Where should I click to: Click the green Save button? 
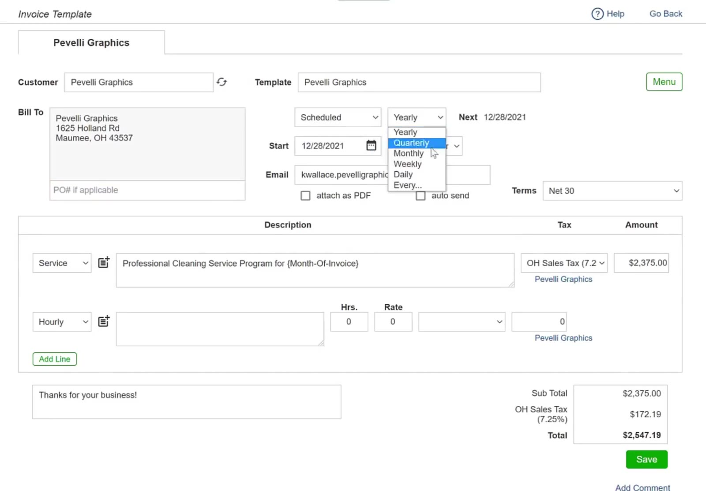click(646, 459)
